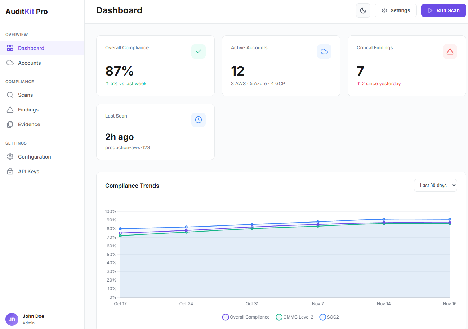Click the "2h ago" last scan value
This screenshot has width=468, height=329.
[x=120, y=137]
